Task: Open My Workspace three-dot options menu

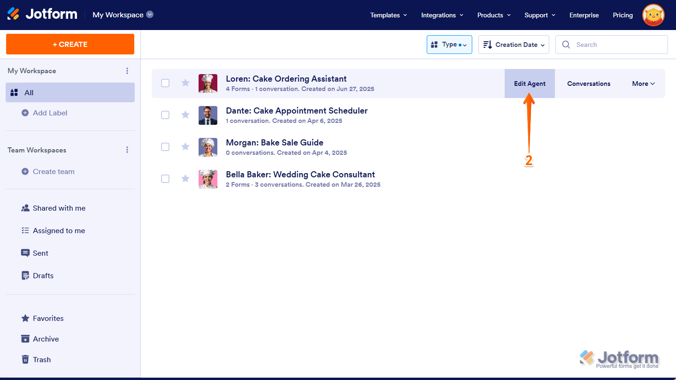Action: (x=127, y=71)
